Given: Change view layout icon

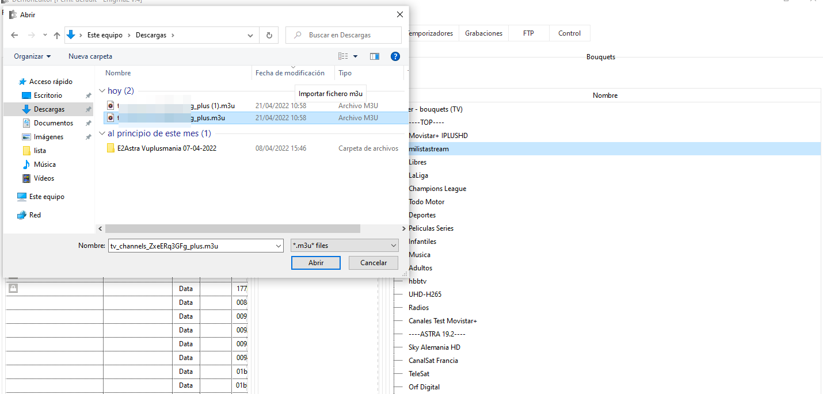Looking at the screenshot, I should point(344,56).
